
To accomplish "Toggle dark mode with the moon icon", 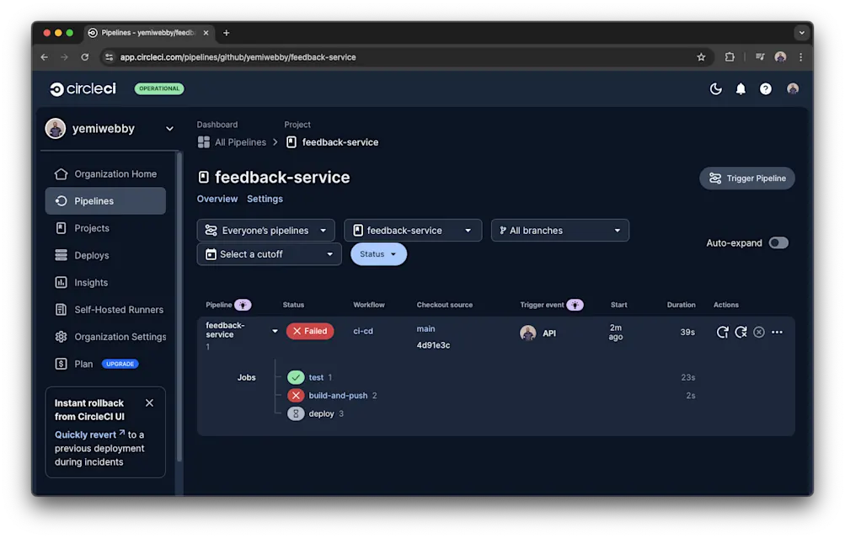I will 715,88.
